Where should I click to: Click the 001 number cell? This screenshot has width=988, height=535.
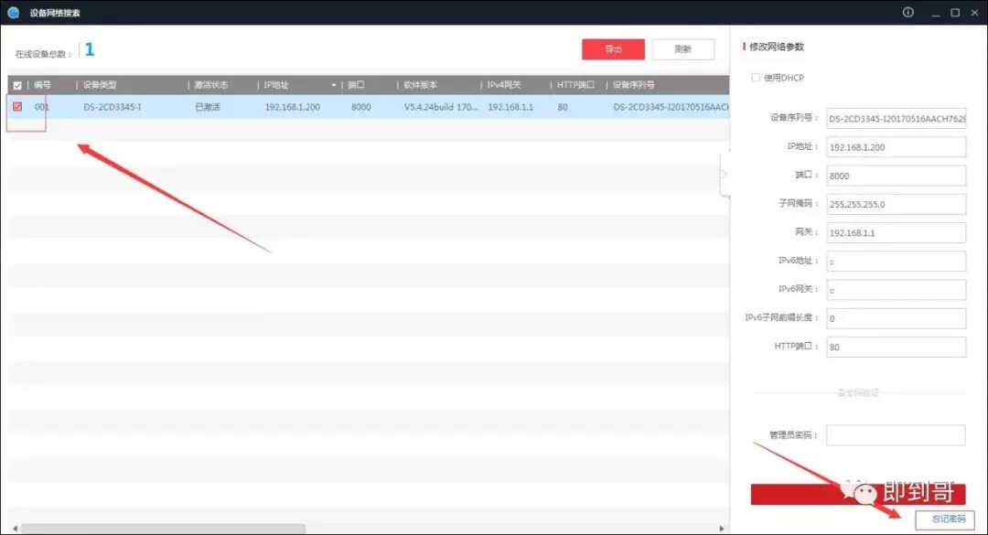[x=41, y=107]
